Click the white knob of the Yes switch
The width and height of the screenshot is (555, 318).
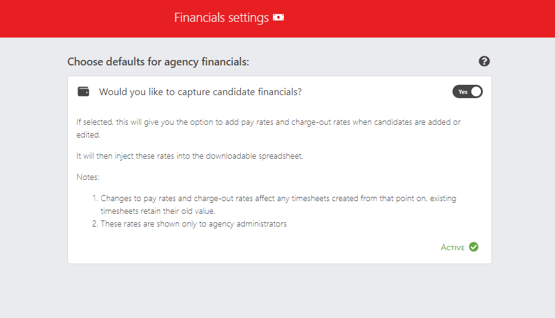click(x=476, y=91)
